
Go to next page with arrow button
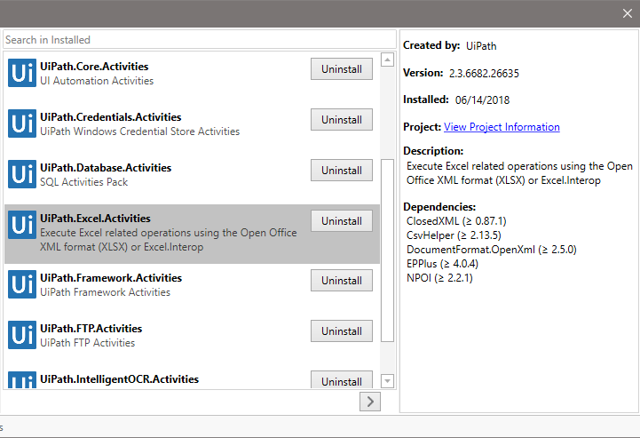[x=370, y=402]
